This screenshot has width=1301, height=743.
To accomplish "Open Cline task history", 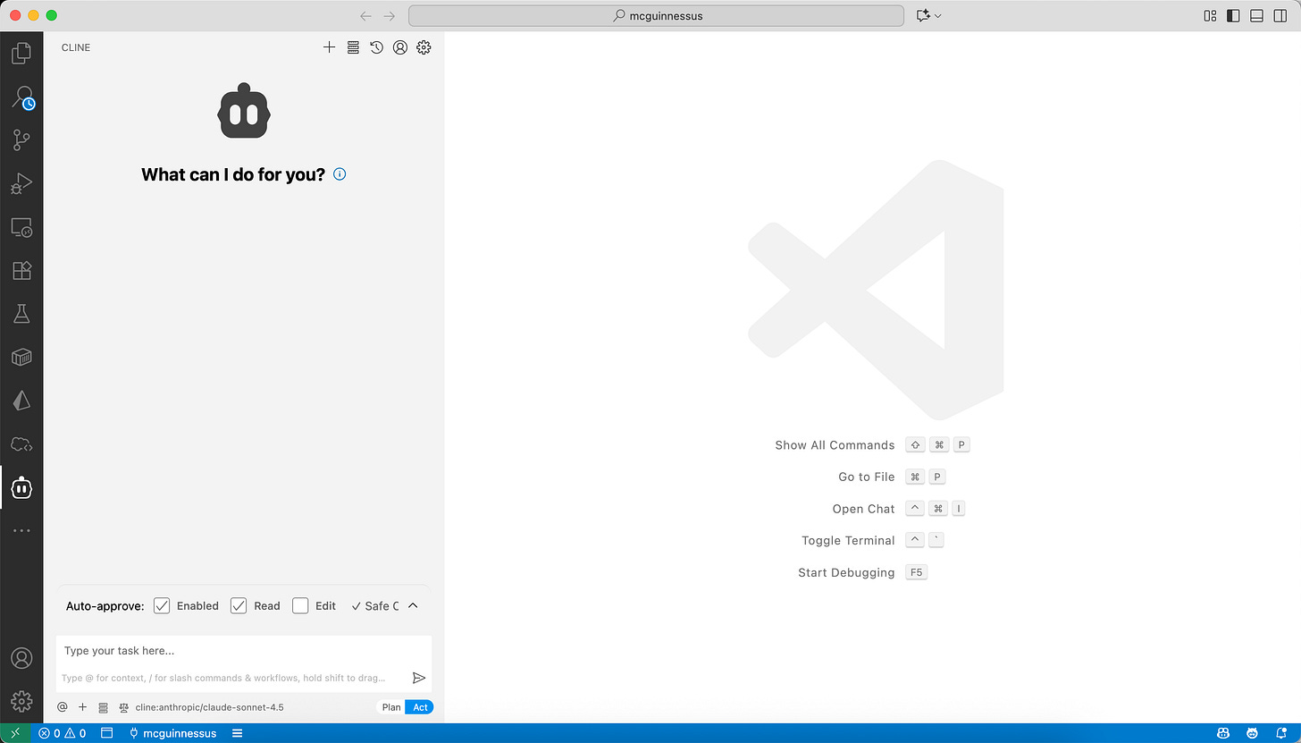I will pyautogui.click(x=376, y=47).
